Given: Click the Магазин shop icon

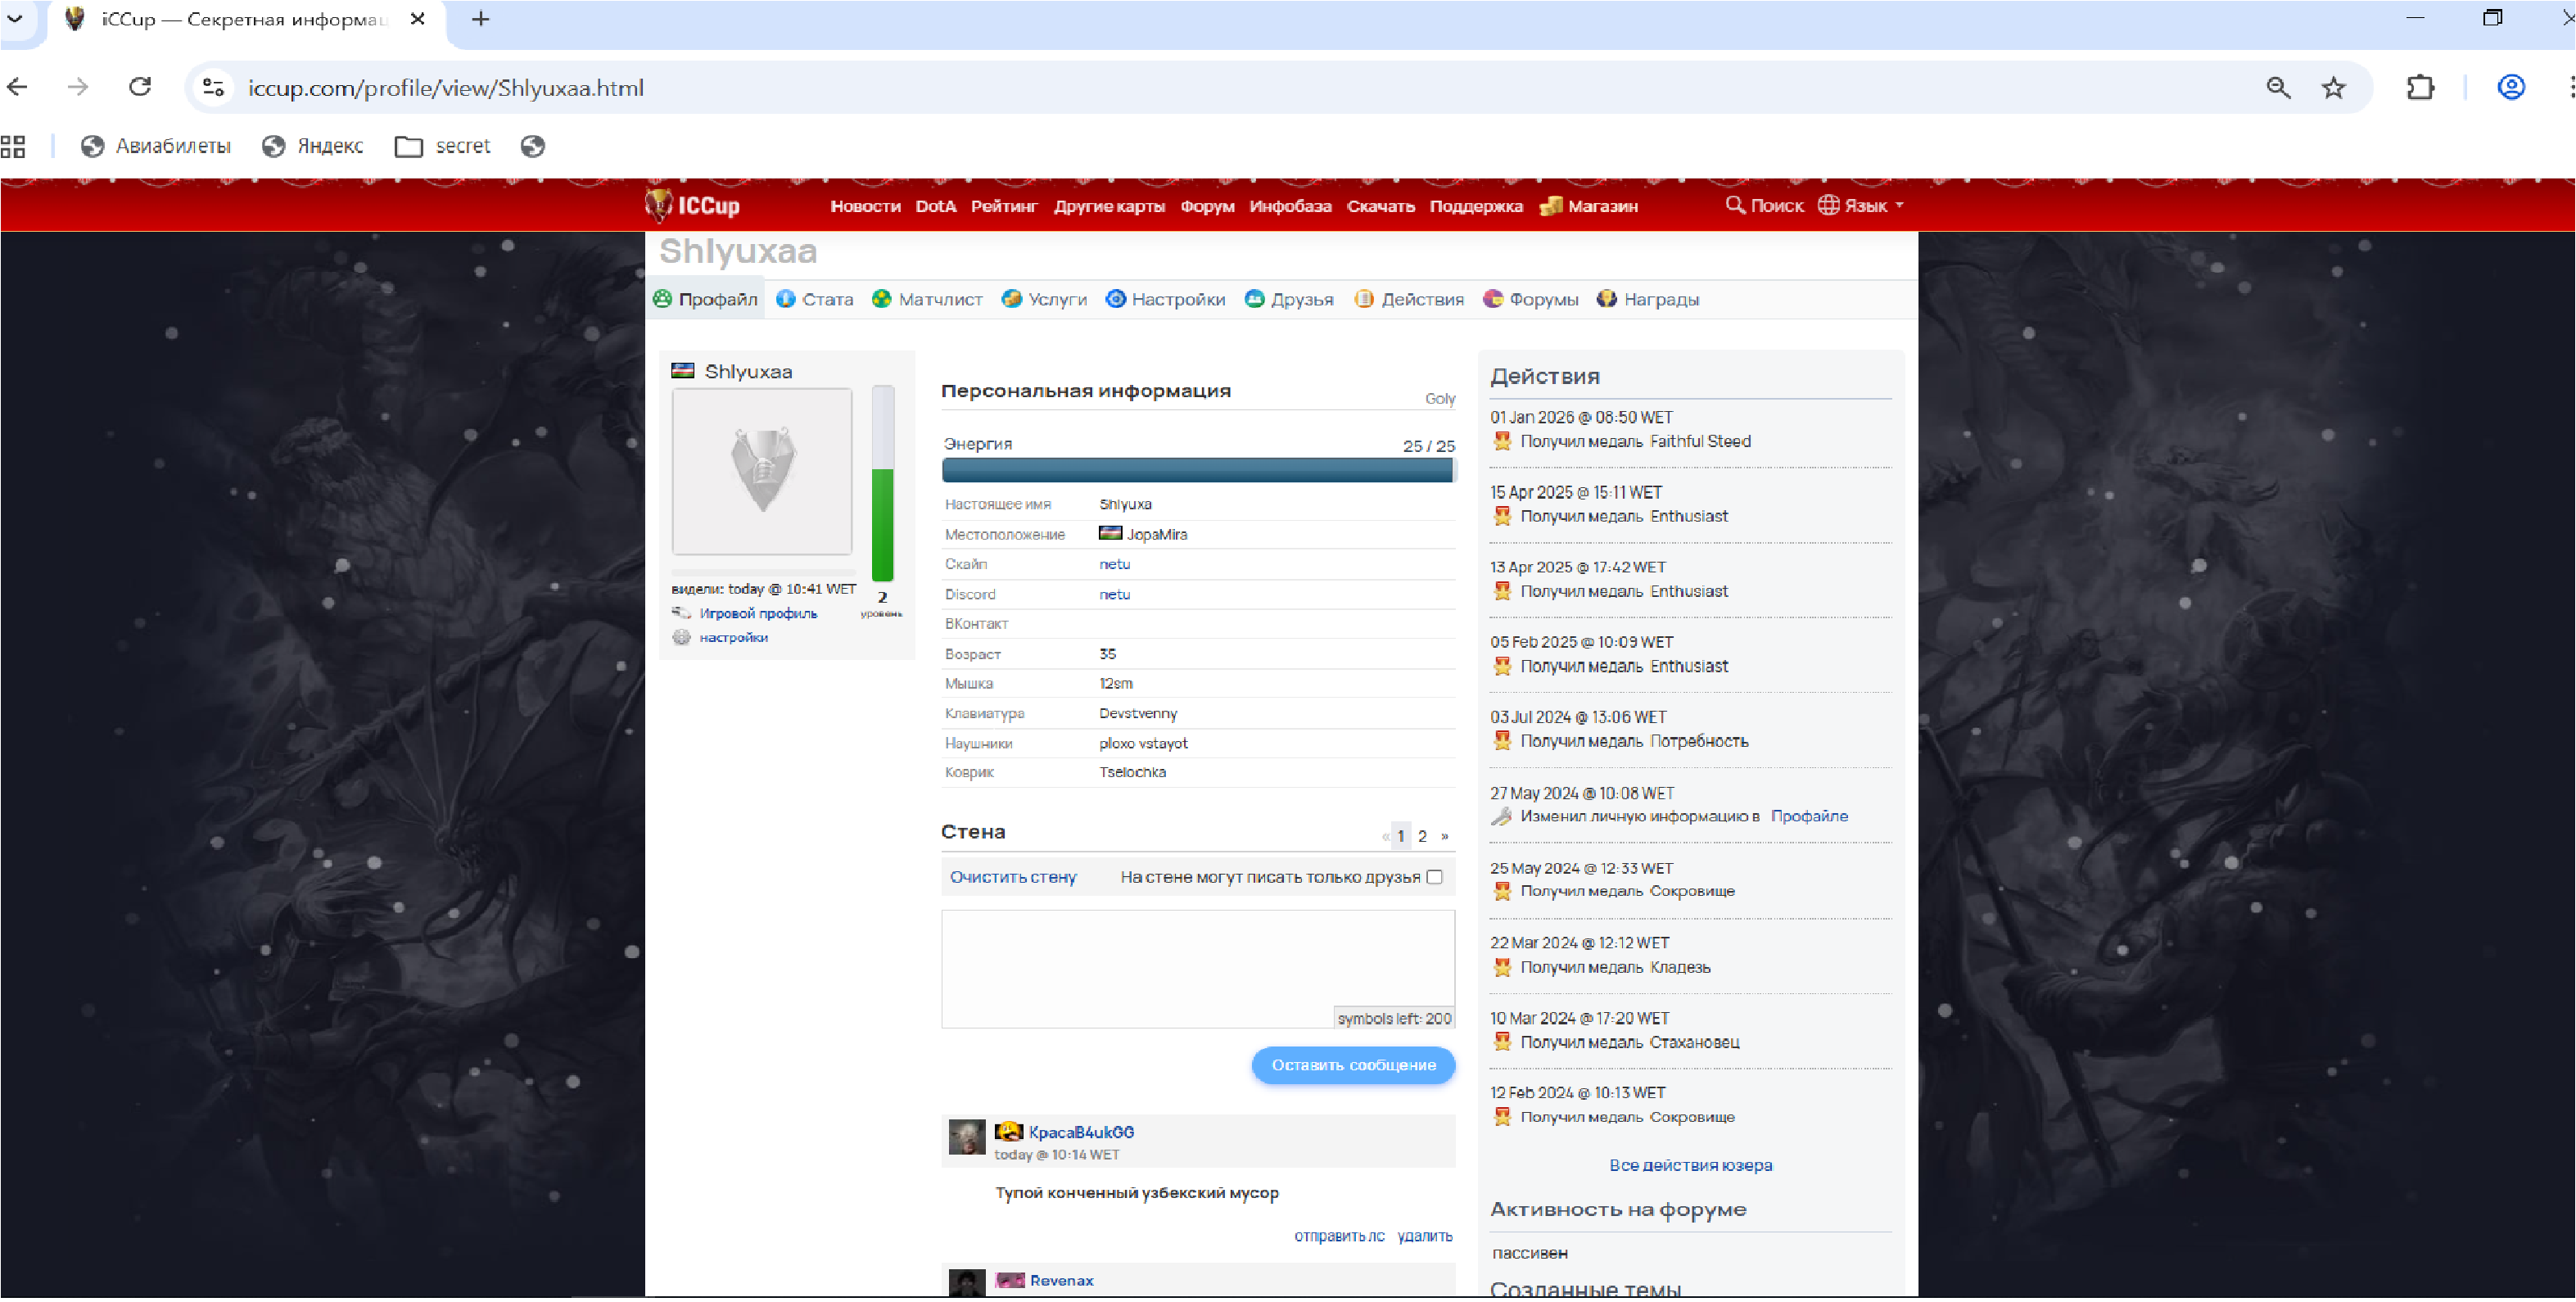Looking at the screenshot, I should (x=1551, y=206).
